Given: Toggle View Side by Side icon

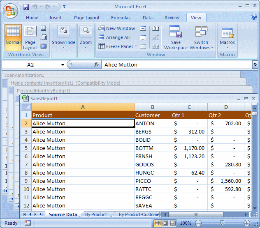Looking at the screenshot, I should tap(156, 28).
